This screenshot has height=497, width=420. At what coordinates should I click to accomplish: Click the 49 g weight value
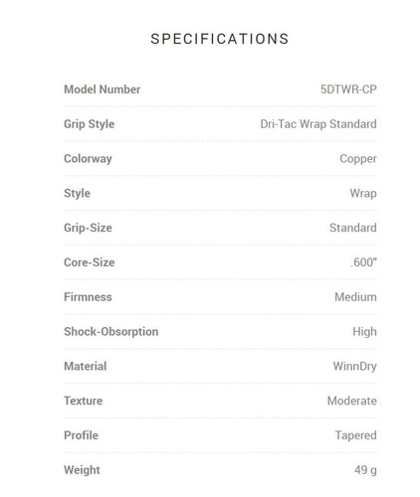(365, 470)
